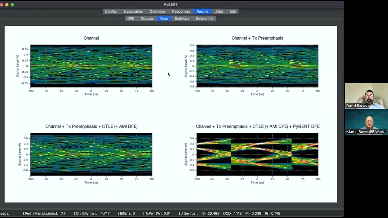Click the Martin Rowe (EE World) video thumbnail

[x=366, y=122]
